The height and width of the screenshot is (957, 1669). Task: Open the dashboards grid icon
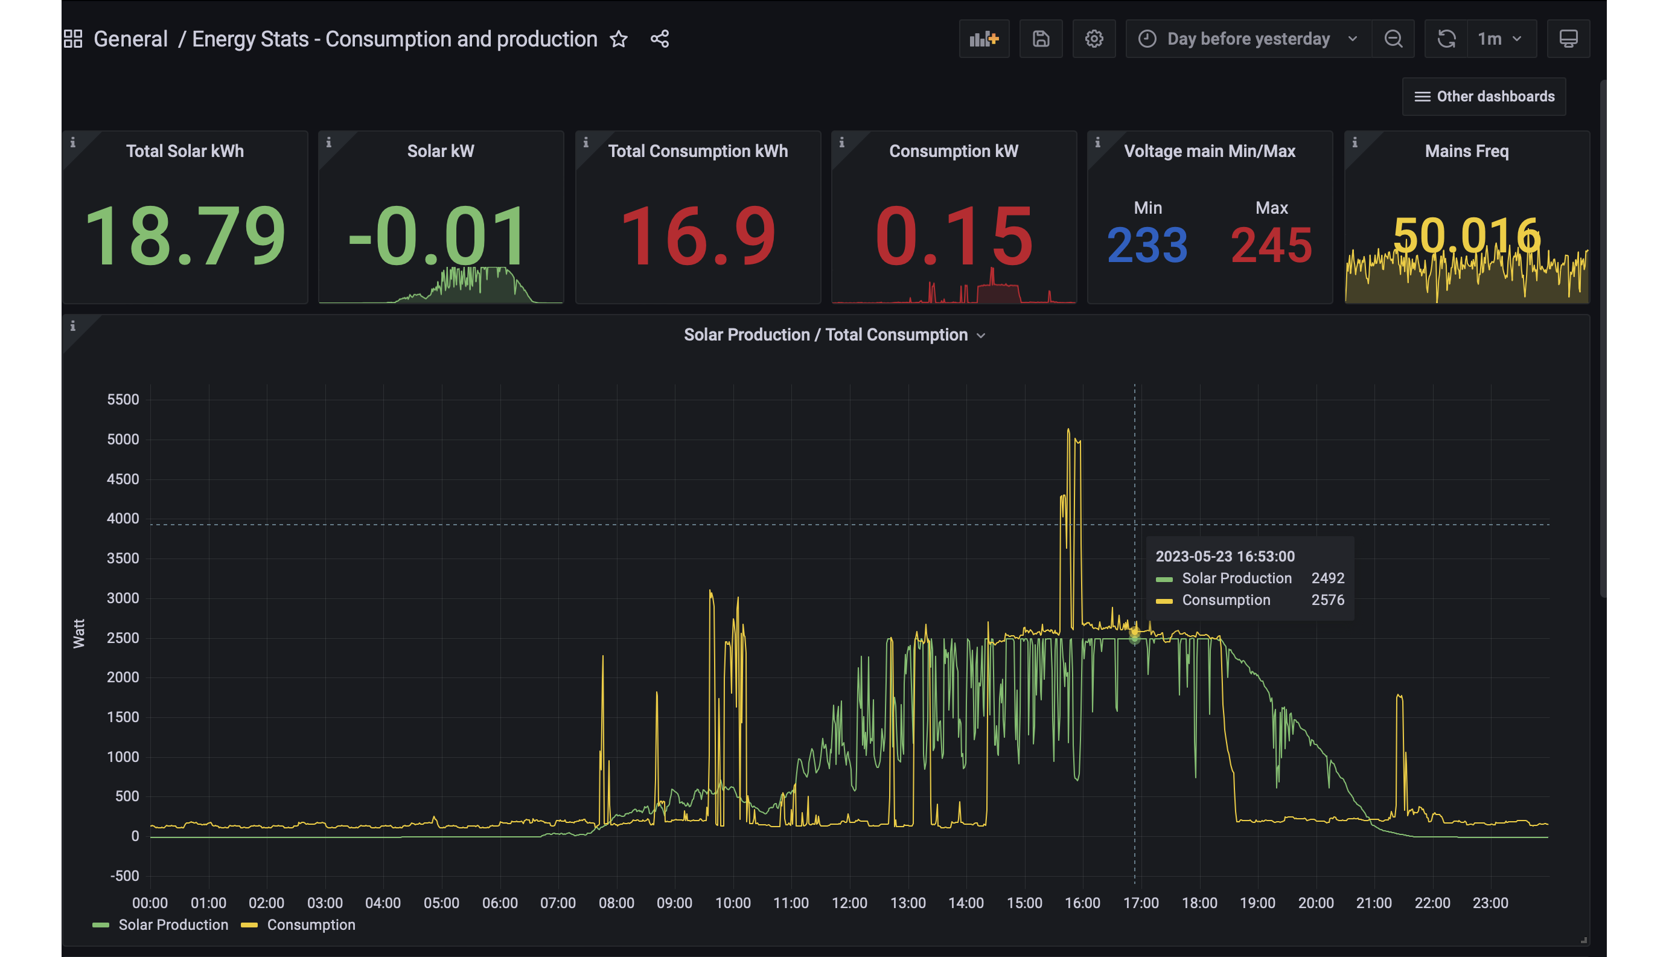pos(73,39)
